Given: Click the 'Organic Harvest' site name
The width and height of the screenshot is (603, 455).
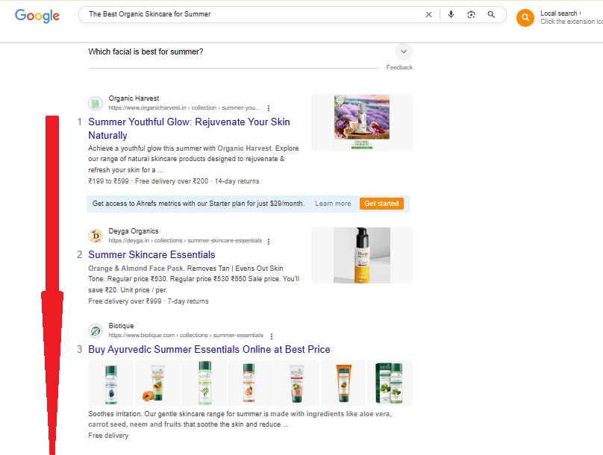Looking at the screenshot, I should tap(134, 98).
